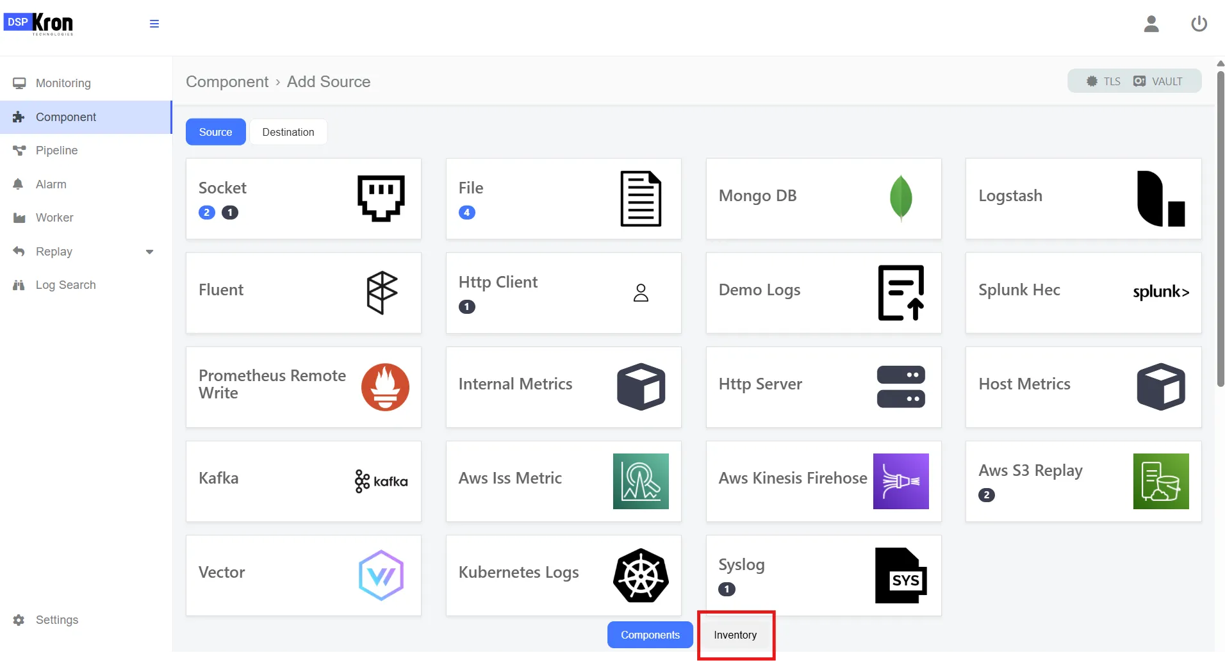
Task: Click the Splunk logo
Action: [x=1161, y=292]
